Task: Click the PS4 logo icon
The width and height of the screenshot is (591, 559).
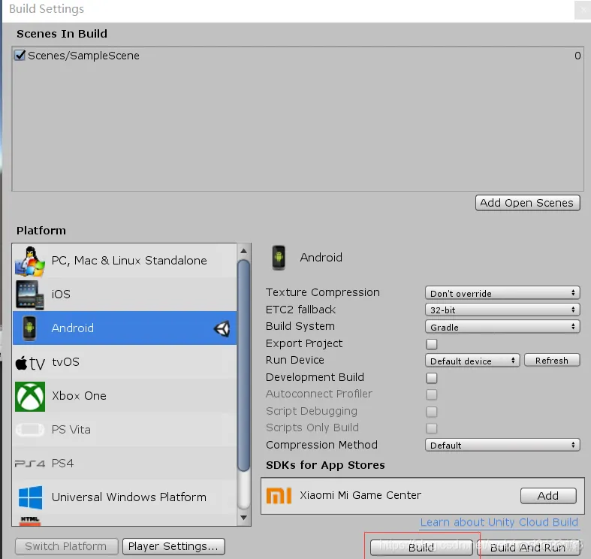Action: click(x=30, y=464)
